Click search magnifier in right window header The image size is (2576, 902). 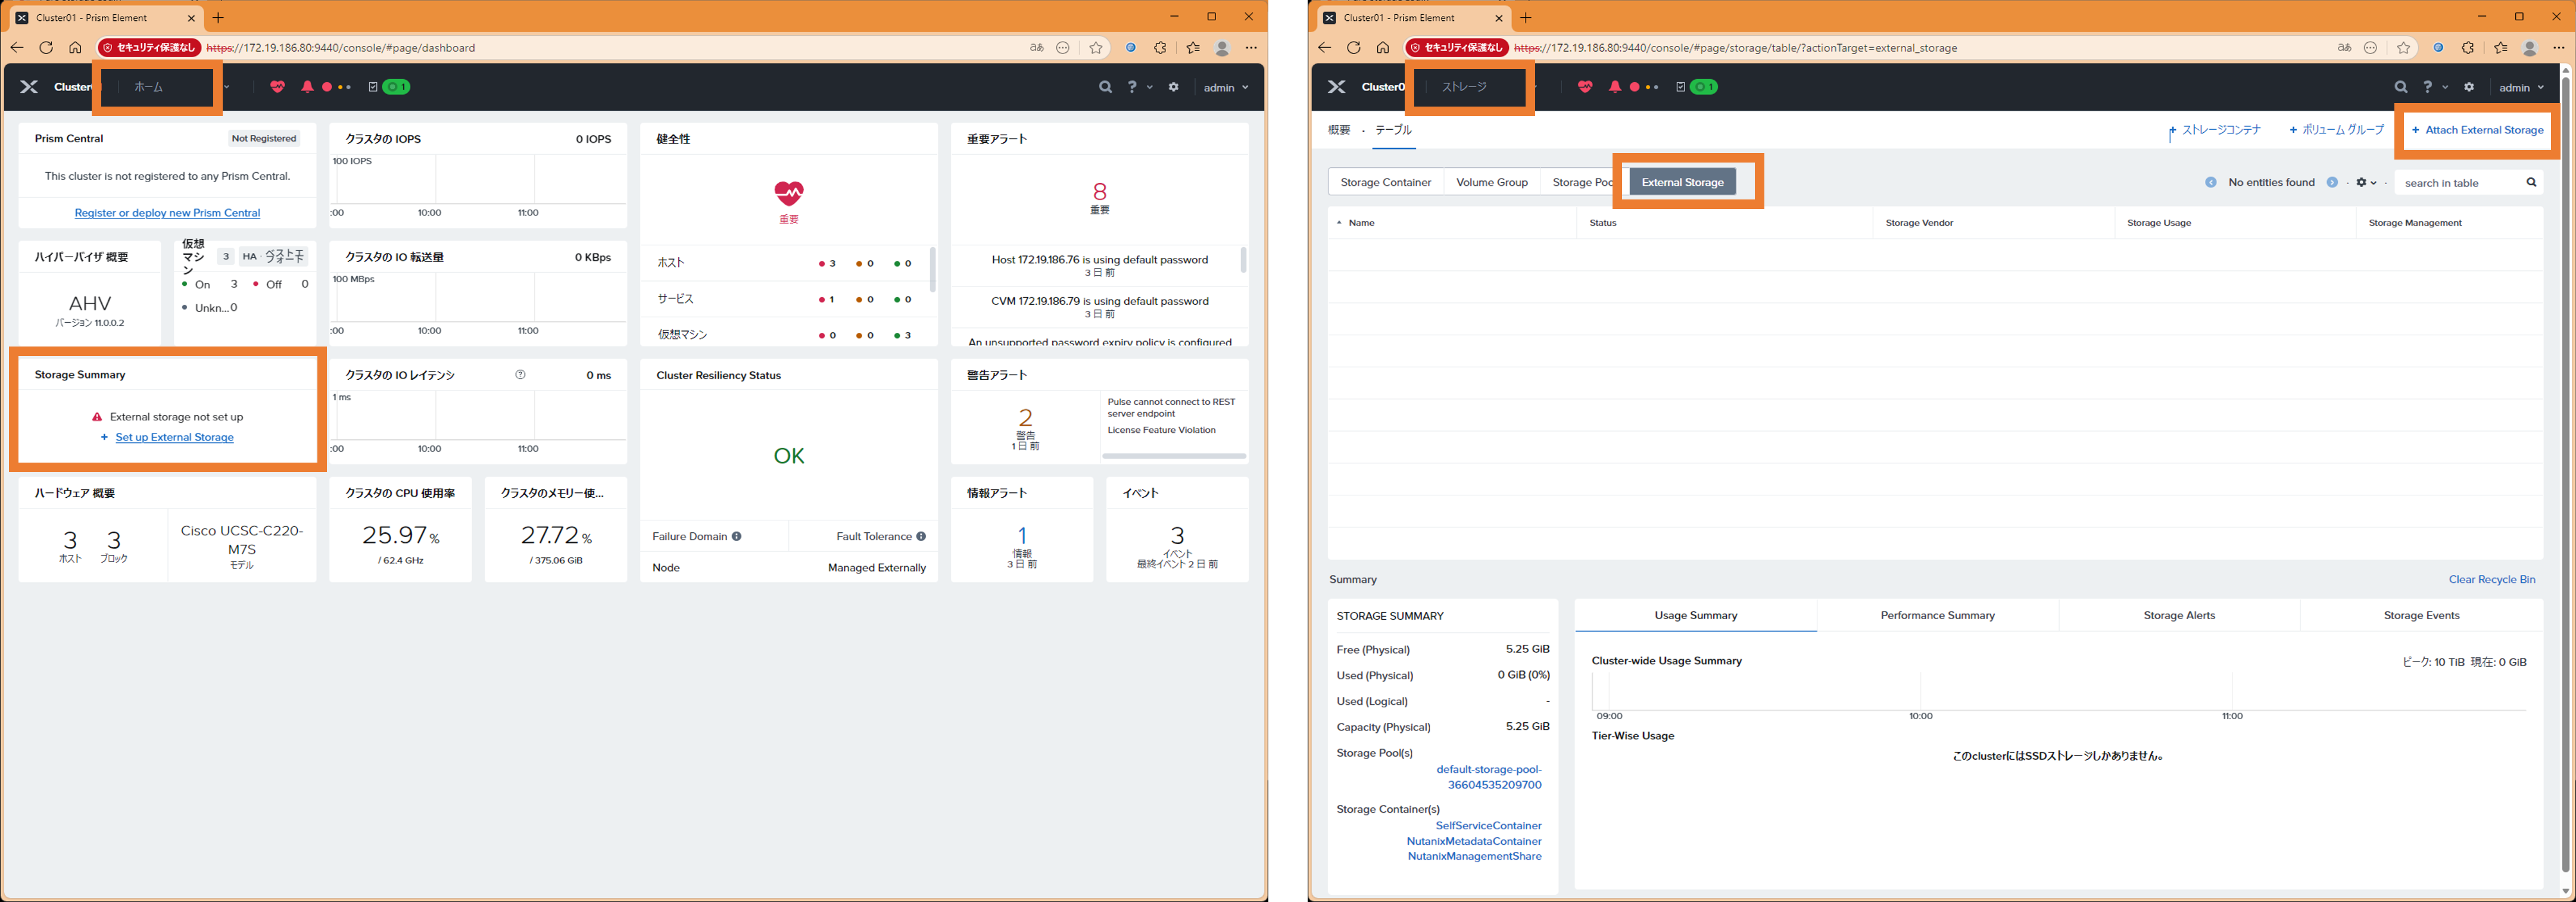pos(2400,87)
